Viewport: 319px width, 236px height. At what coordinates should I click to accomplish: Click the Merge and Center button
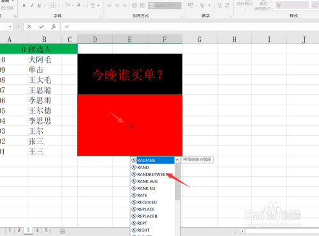[x=165, y=6]
